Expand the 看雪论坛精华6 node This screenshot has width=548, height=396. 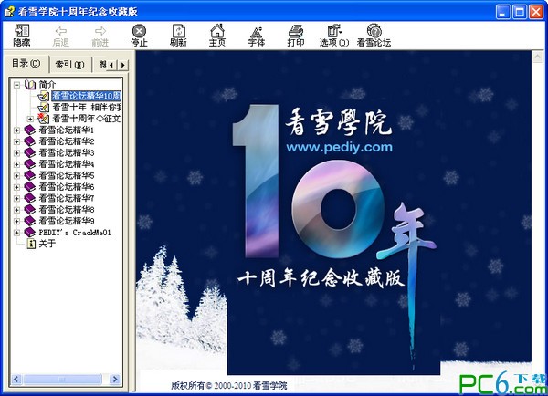pyautogui.click(x=16, y=187)
